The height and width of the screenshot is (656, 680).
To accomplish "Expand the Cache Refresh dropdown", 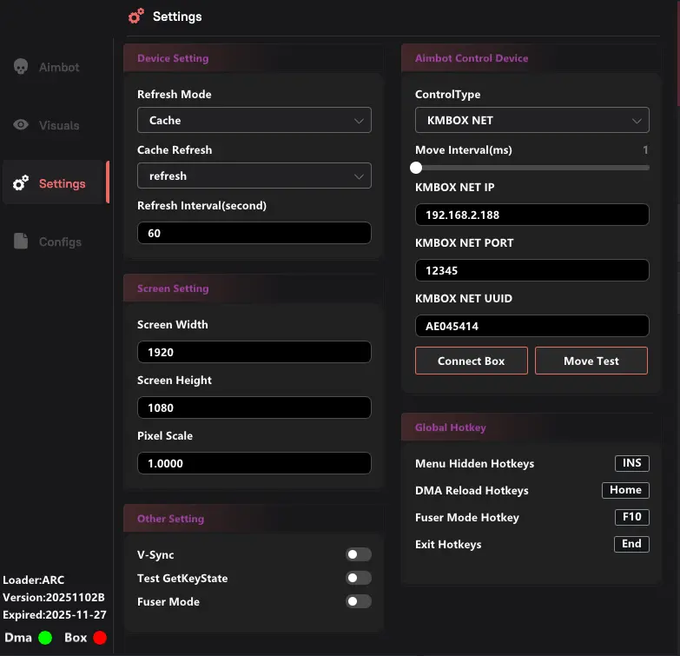I will tap(254, 176).
